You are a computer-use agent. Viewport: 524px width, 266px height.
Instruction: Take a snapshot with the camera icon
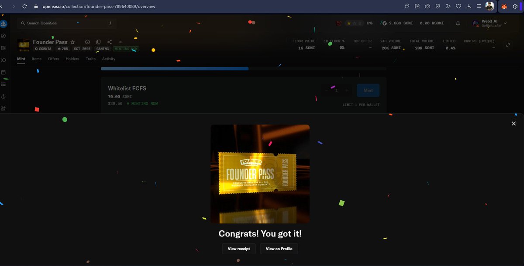pos(427,6)
